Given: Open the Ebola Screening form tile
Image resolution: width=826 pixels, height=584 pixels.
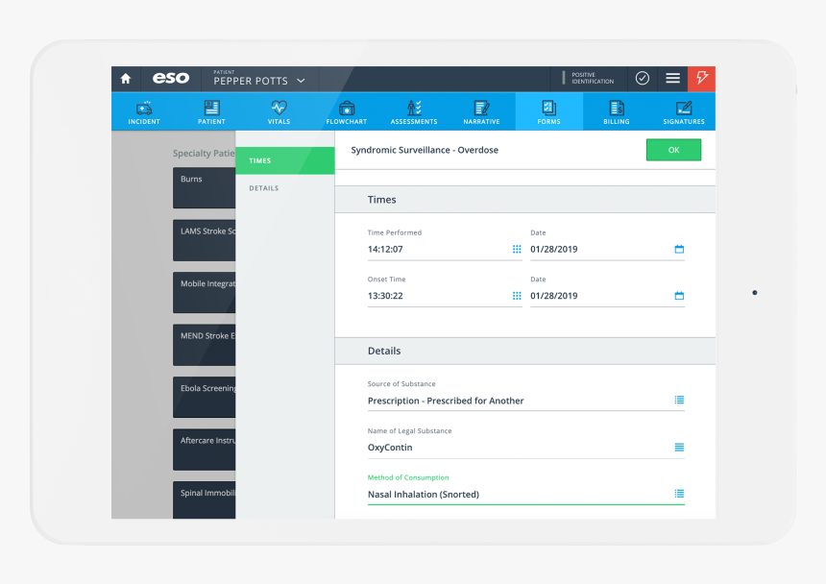Looking at the screenshot, I should (x=204, y=397).
